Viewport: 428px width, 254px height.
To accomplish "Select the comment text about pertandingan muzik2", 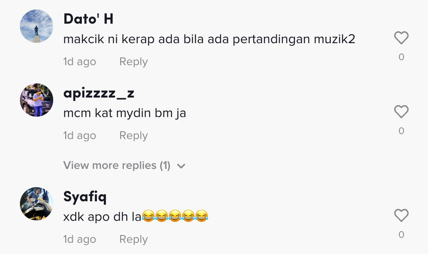I will click(x=209, y=39).
